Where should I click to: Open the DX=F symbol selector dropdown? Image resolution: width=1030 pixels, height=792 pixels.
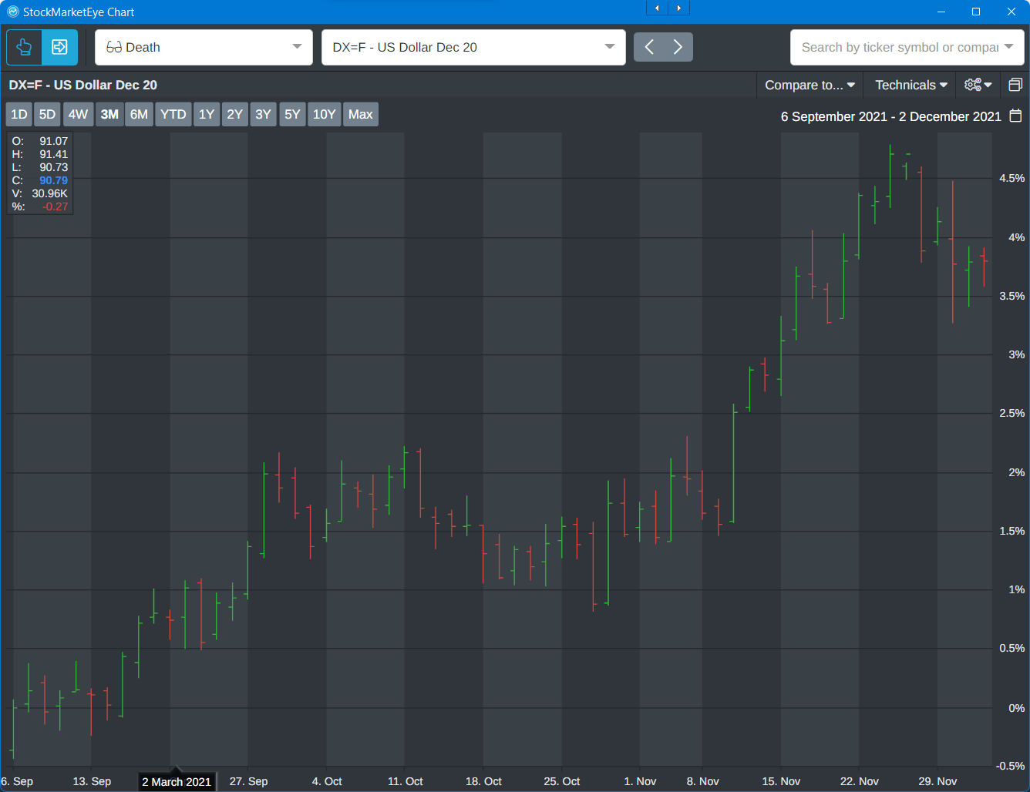[609, 47]
